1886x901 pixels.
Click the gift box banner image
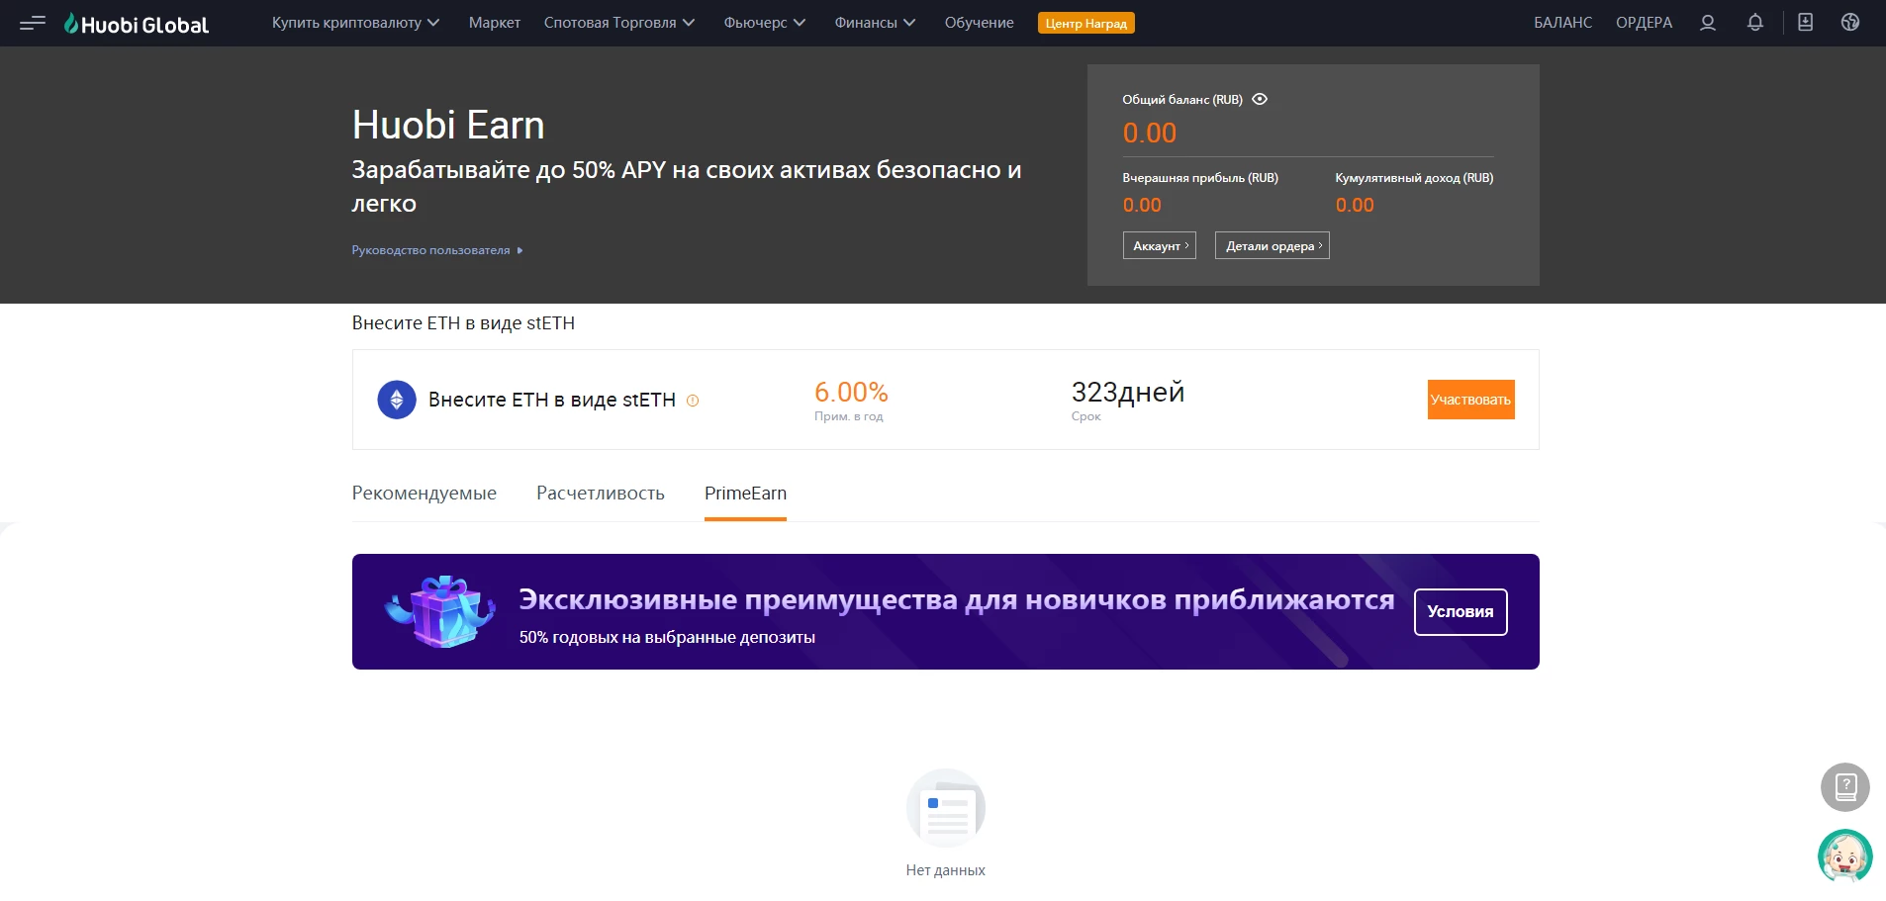coord(439,611)
